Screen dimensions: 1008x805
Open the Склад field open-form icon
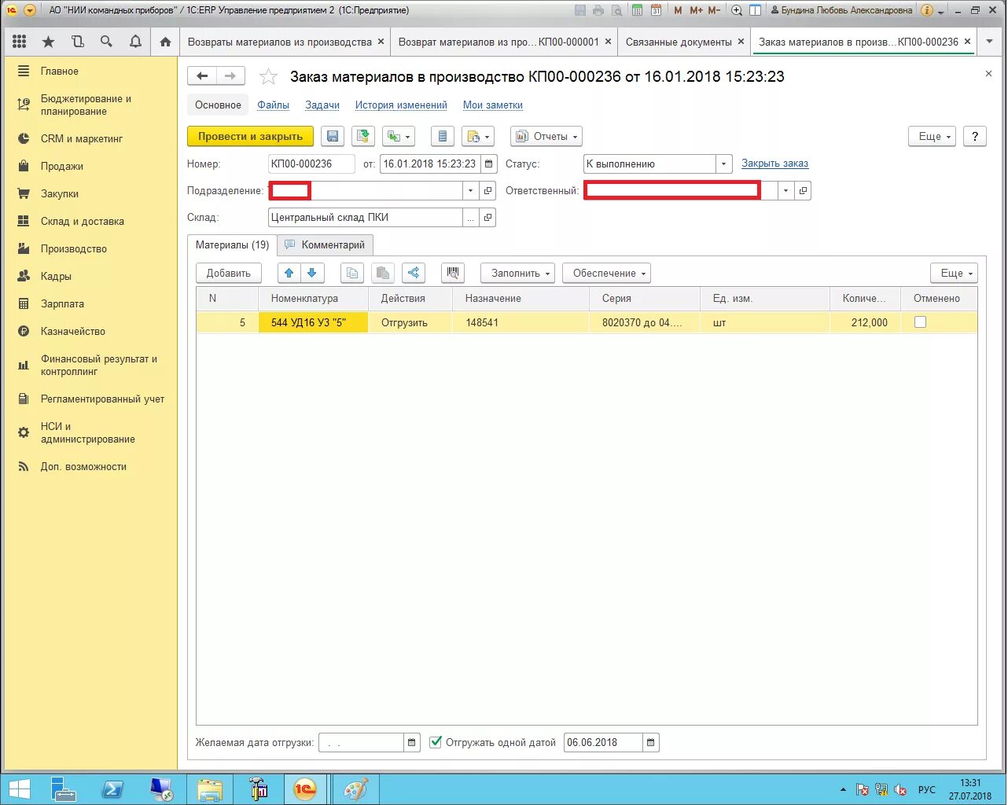pyautogui.click(x=488, y=218)
